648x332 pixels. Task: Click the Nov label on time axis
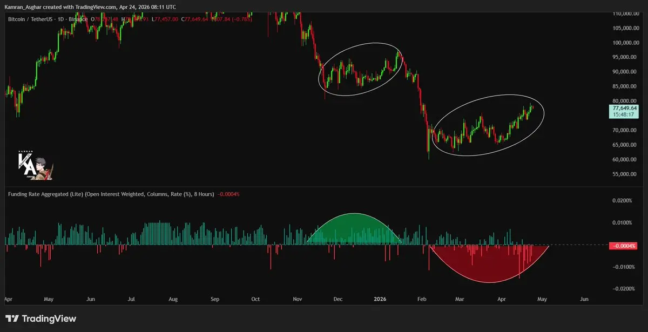pos(297,299)
